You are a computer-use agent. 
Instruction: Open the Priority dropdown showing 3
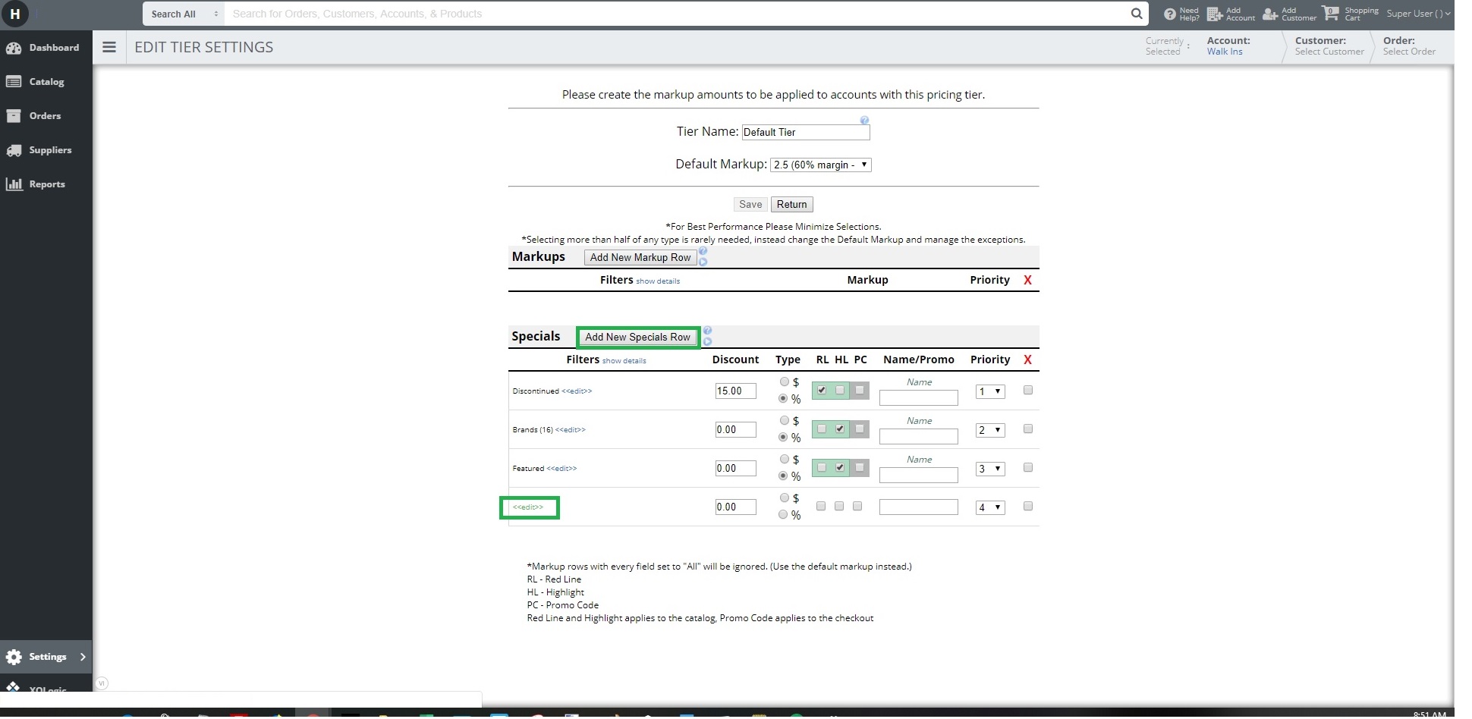point(990,469)
